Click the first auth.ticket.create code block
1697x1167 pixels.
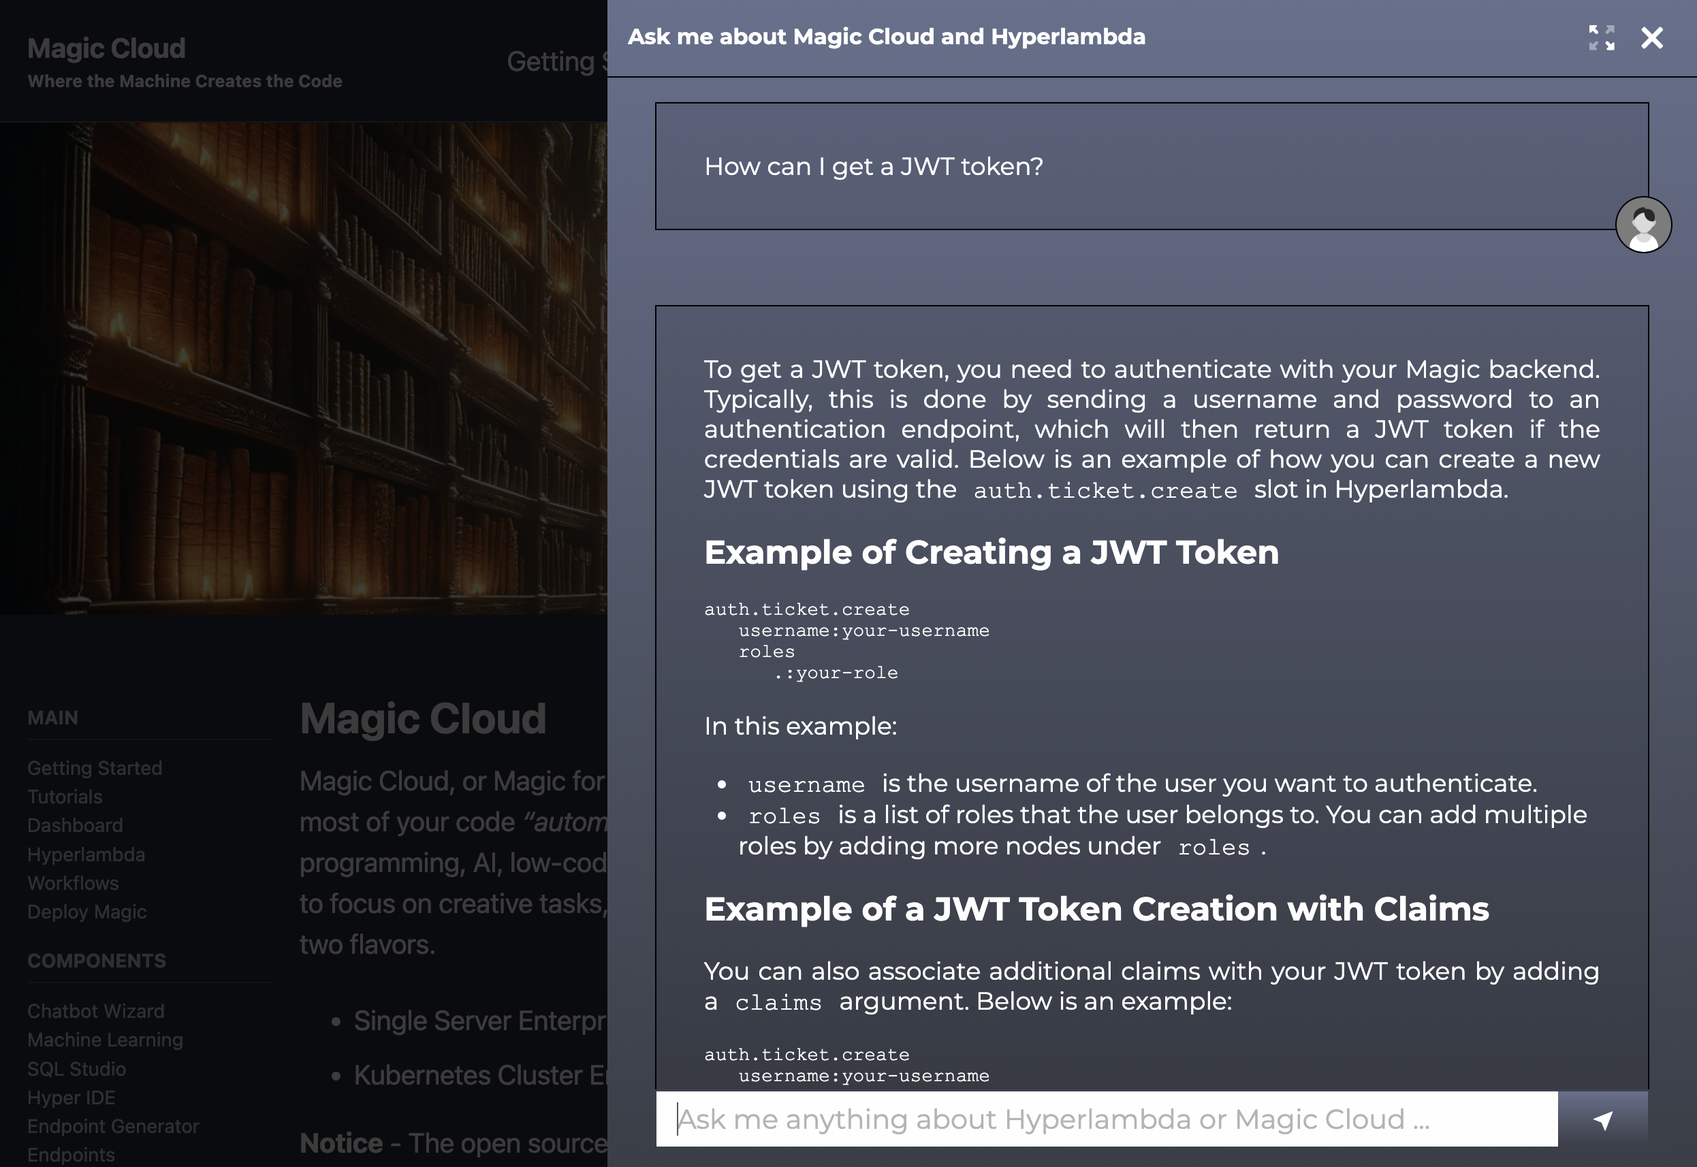846,641
